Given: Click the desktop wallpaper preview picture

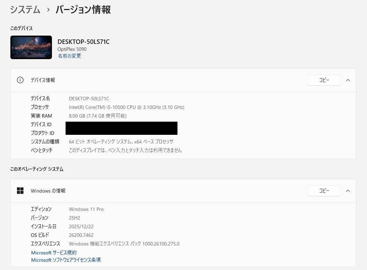Looking at the screenshot, I should 31,47.
